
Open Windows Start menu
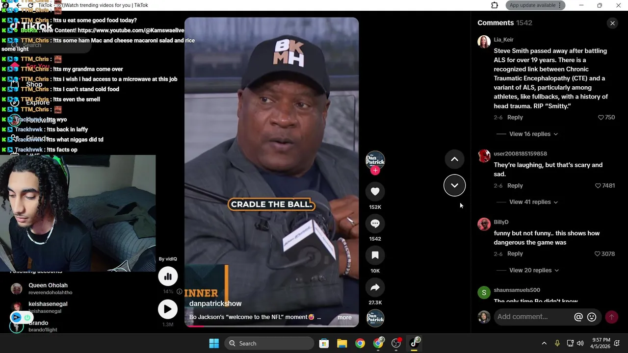coord(214,343)
